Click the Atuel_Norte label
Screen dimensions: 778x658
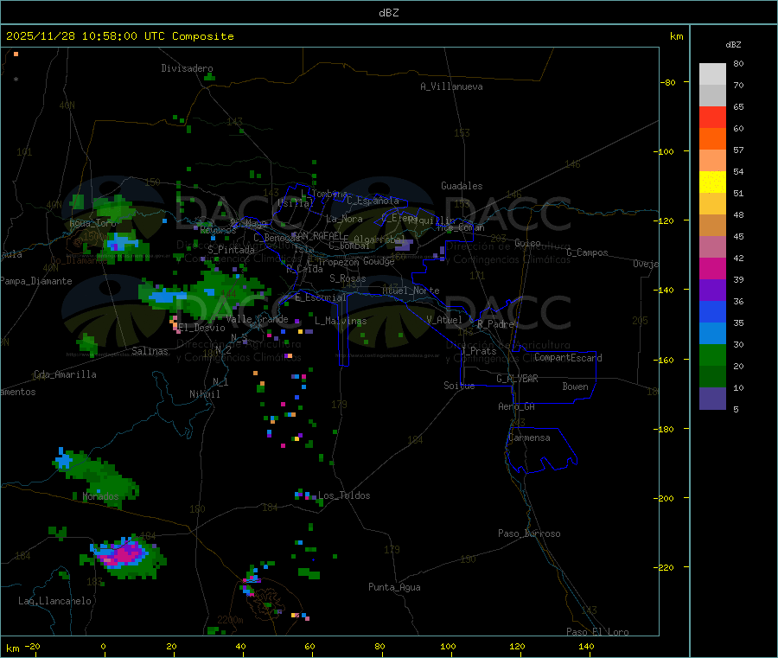pyautogui.click(x=411, y=291)
